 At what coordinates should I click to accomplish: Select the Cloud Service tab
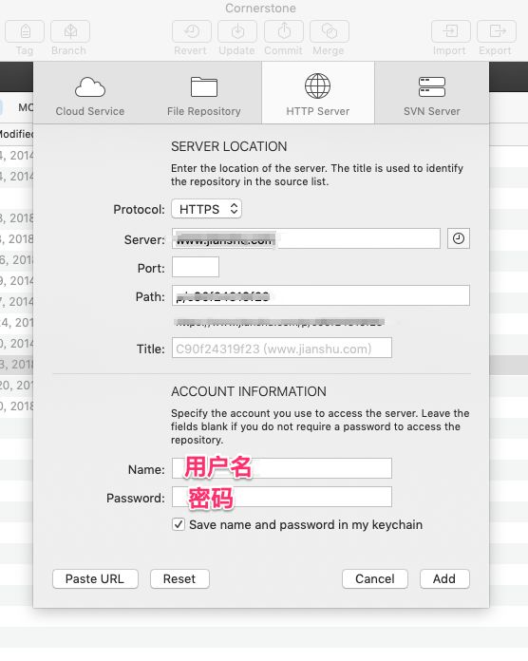tap(90, 94)
